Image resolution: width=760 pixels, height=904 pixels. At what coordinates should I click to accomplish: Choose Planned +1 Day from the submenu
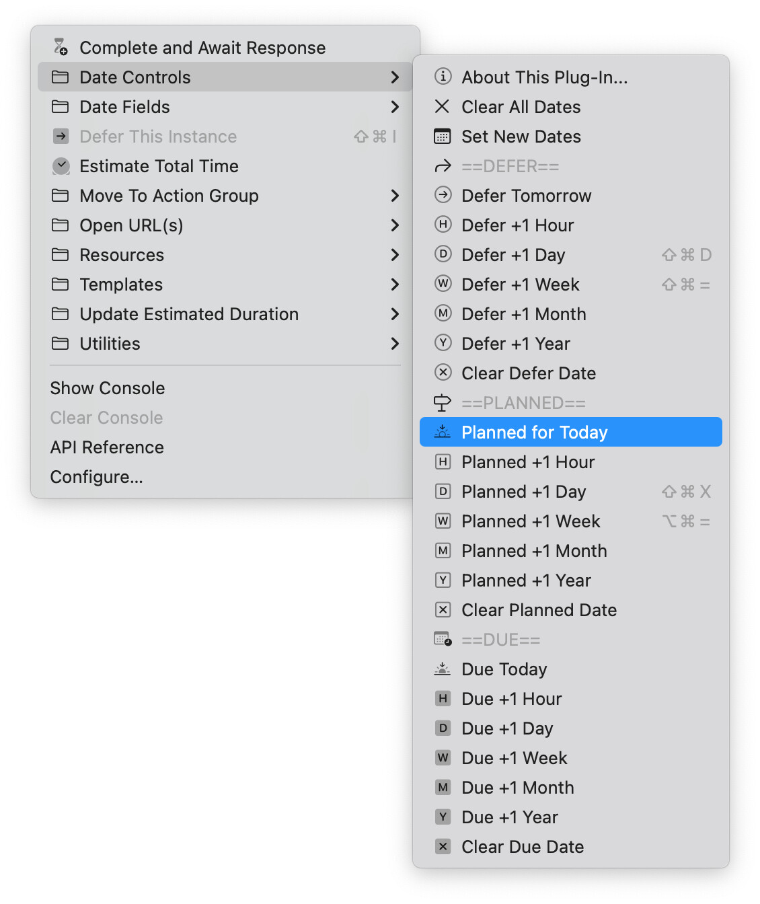[x=523, y=492]
